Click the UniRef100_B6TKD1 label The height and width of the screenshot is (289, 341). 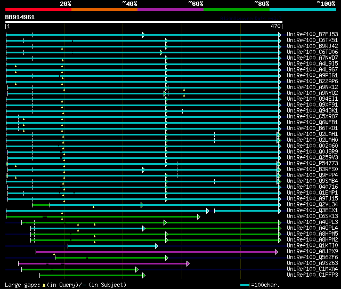coord(312,129)
